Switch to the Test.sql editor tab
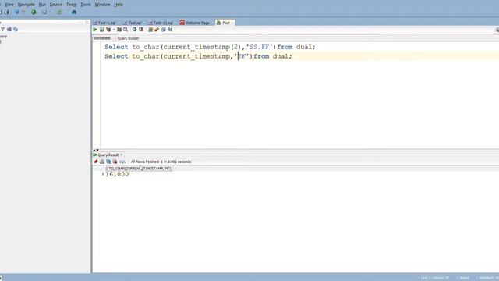This screenshot has height=281, width=499. tap(133, 23)
